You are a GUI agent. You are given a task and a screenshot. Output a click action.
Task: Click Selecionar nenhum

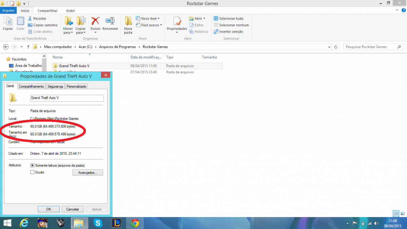coord(231,25)
